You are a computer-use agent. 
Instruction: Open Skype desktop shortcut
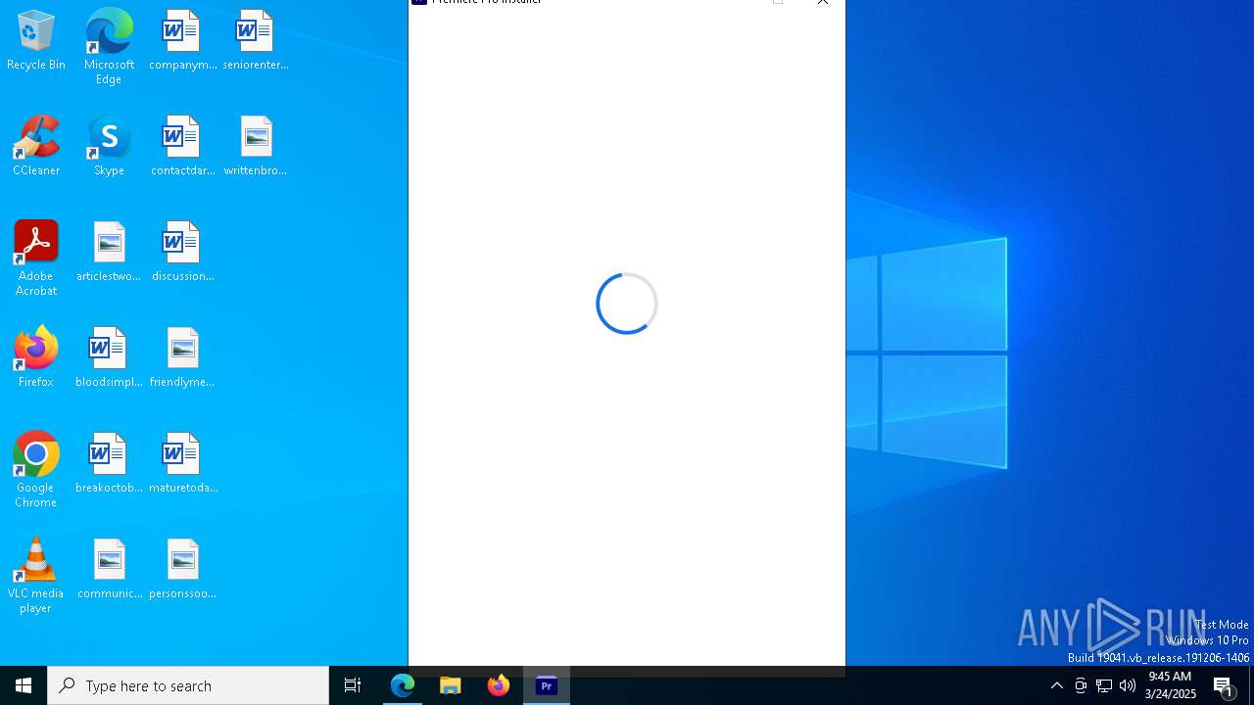(109, 146)
